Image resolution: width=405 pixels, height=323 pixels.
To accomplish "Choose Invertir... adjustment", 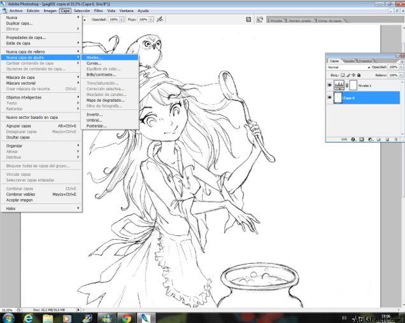I will [110, 114].
